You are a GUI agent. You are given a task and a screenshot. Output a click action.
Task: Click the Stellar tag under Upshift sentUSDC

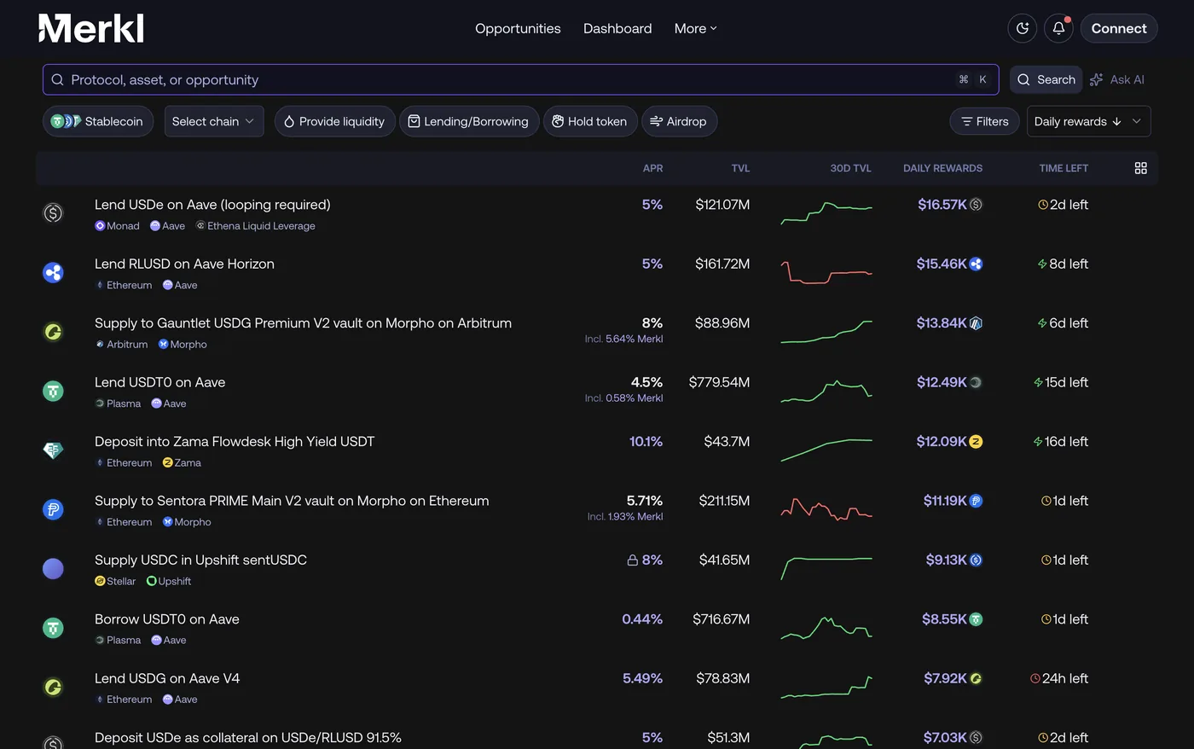[x=115, y=582]
